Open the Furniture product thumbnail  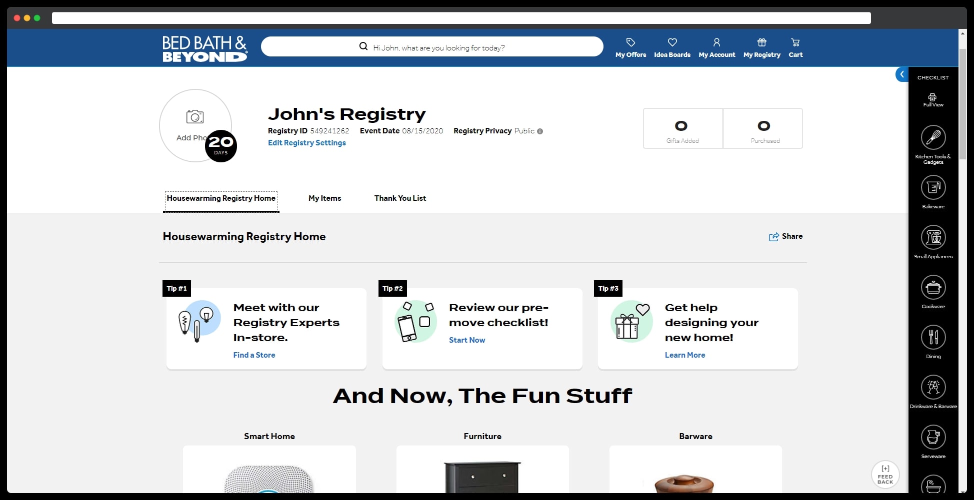pos(482,470)
